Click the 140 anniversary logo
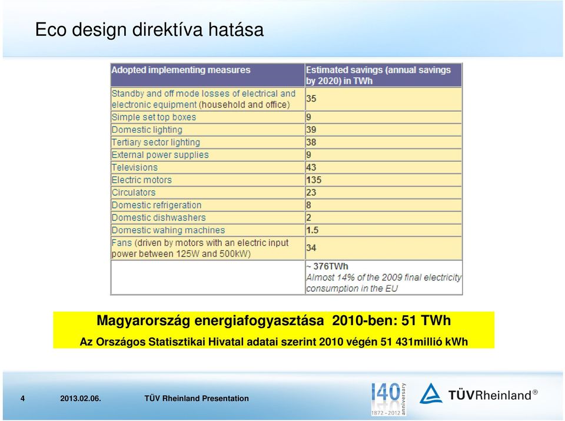 point(388,399)
